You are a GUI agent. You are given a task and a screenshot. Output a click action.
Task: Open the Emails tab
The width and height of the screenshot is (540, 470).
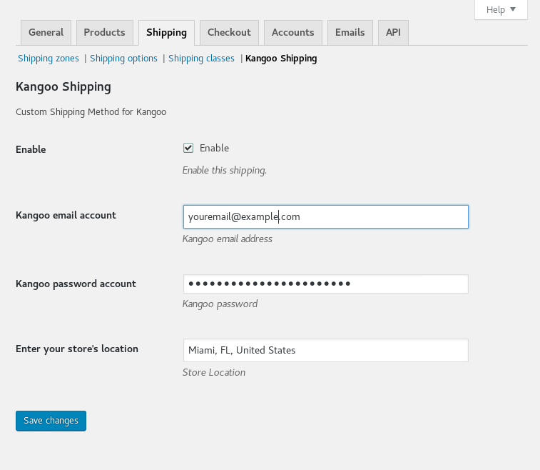pos(350,32)
